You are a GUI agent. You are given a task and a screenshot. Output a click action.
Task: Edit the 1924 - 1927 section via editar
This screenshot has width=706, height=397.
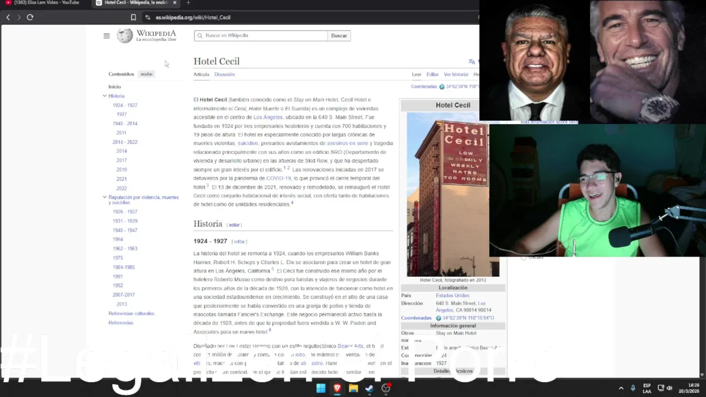(x=239, y=242)
